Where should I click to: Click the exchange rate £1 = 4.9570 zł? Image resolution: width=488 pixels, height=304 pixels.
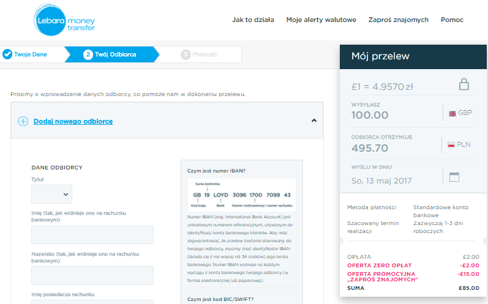pyautogui.click(x=382, y=87)
